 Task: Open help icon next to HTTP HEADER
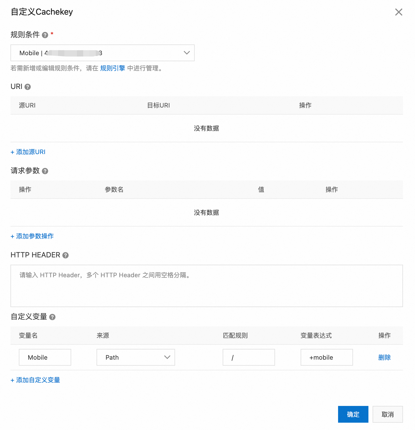click(65, 255)
